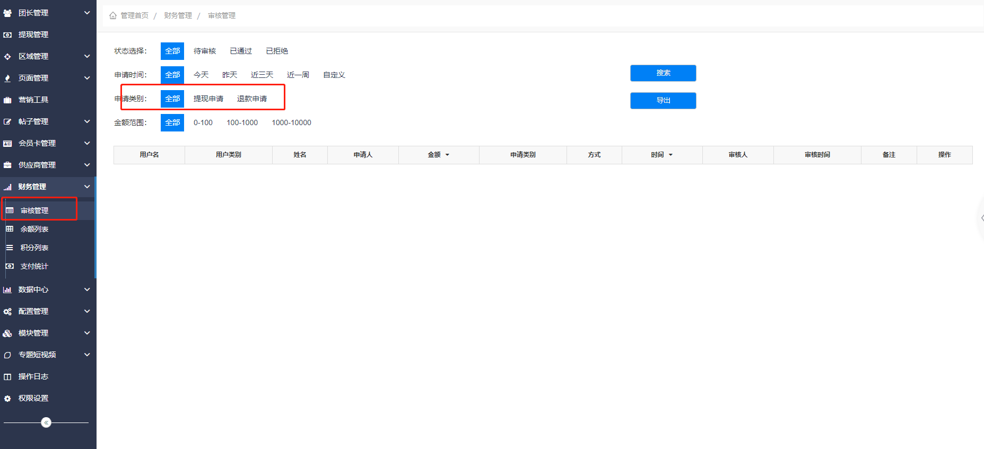Click the 营销工具 briefcase icon
This screenshot has height=449, width=984.
coord(7,100)
